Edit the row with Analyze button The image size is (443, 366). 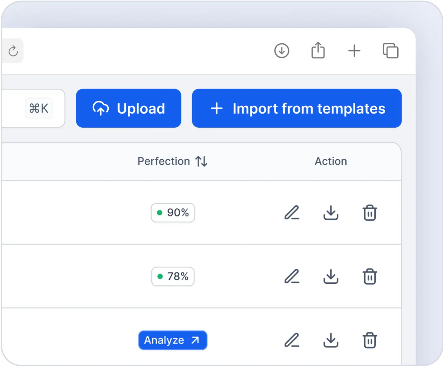tap(292, 340)
